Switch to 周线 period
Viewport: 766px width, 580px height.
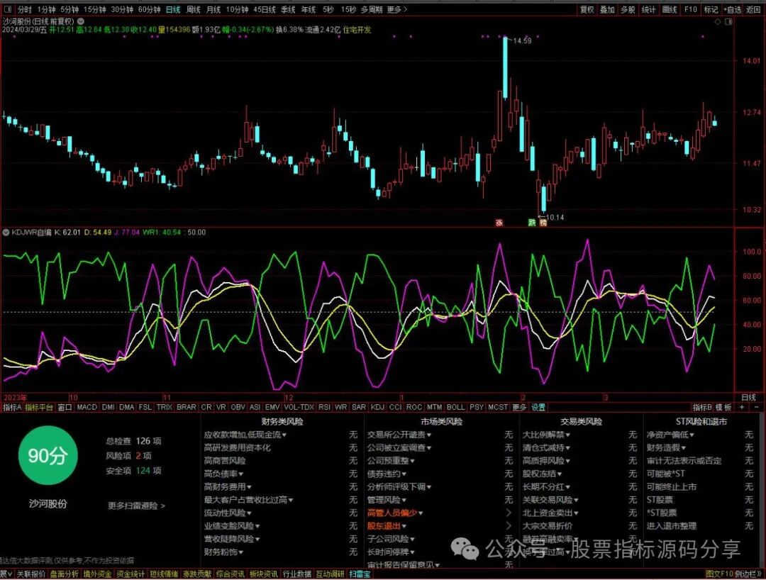(194, 9)
